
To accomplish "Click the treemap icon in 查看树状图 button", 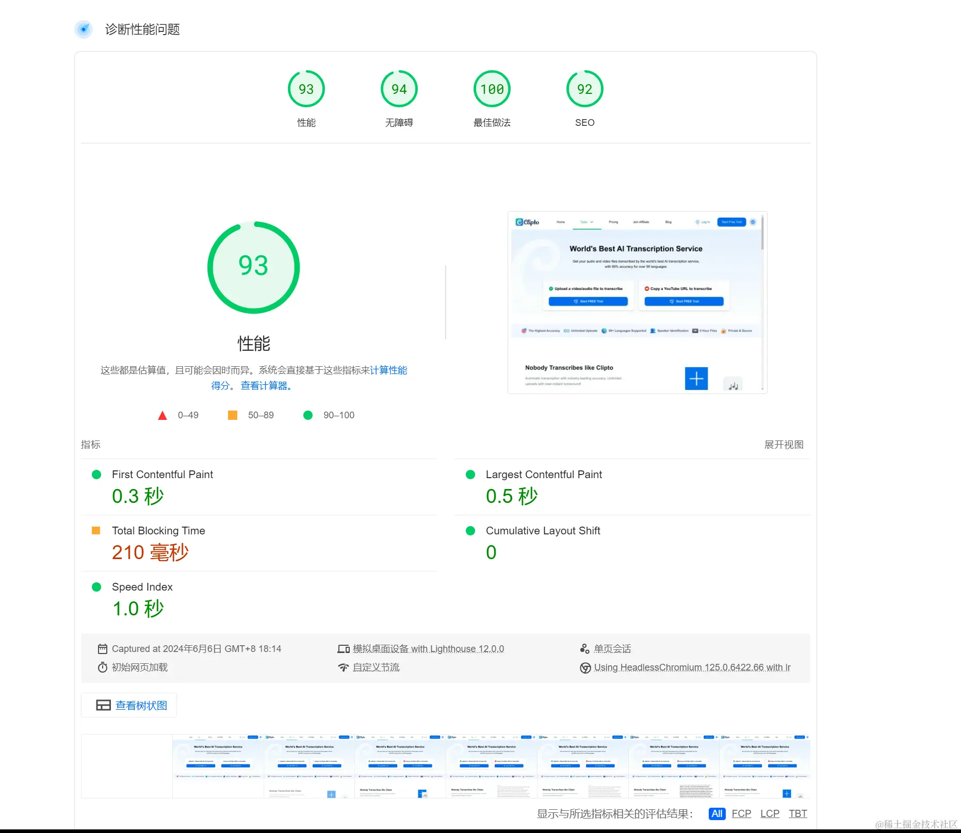I will tap(103, 705).
